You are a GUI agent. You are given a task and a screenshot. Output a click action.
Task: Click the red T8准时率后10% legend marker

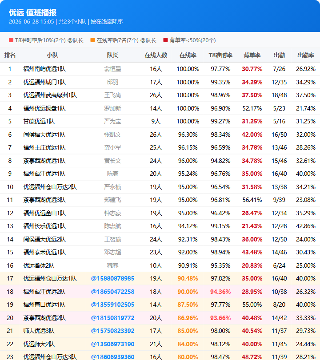[11, 40]
